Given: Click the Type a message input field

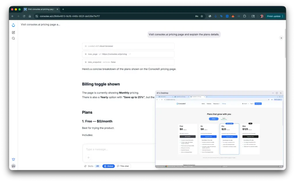Looking at the screenshot, I should click(x=115, y=149).
